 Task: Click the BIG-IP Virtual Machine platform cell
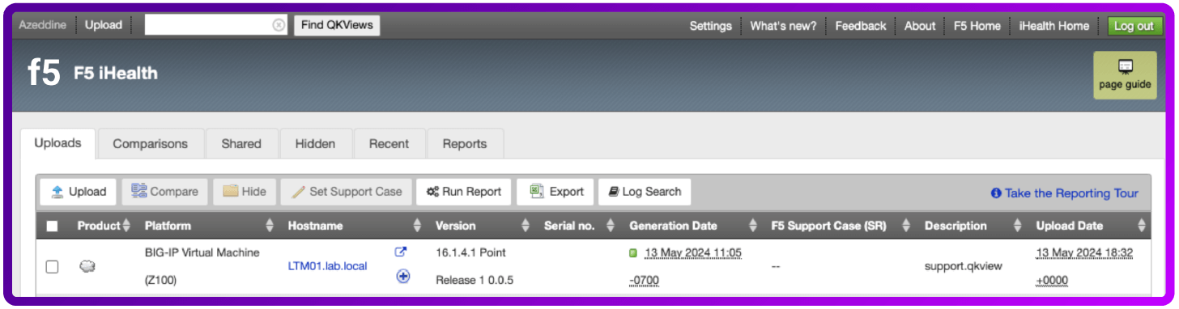pos(202,266)
